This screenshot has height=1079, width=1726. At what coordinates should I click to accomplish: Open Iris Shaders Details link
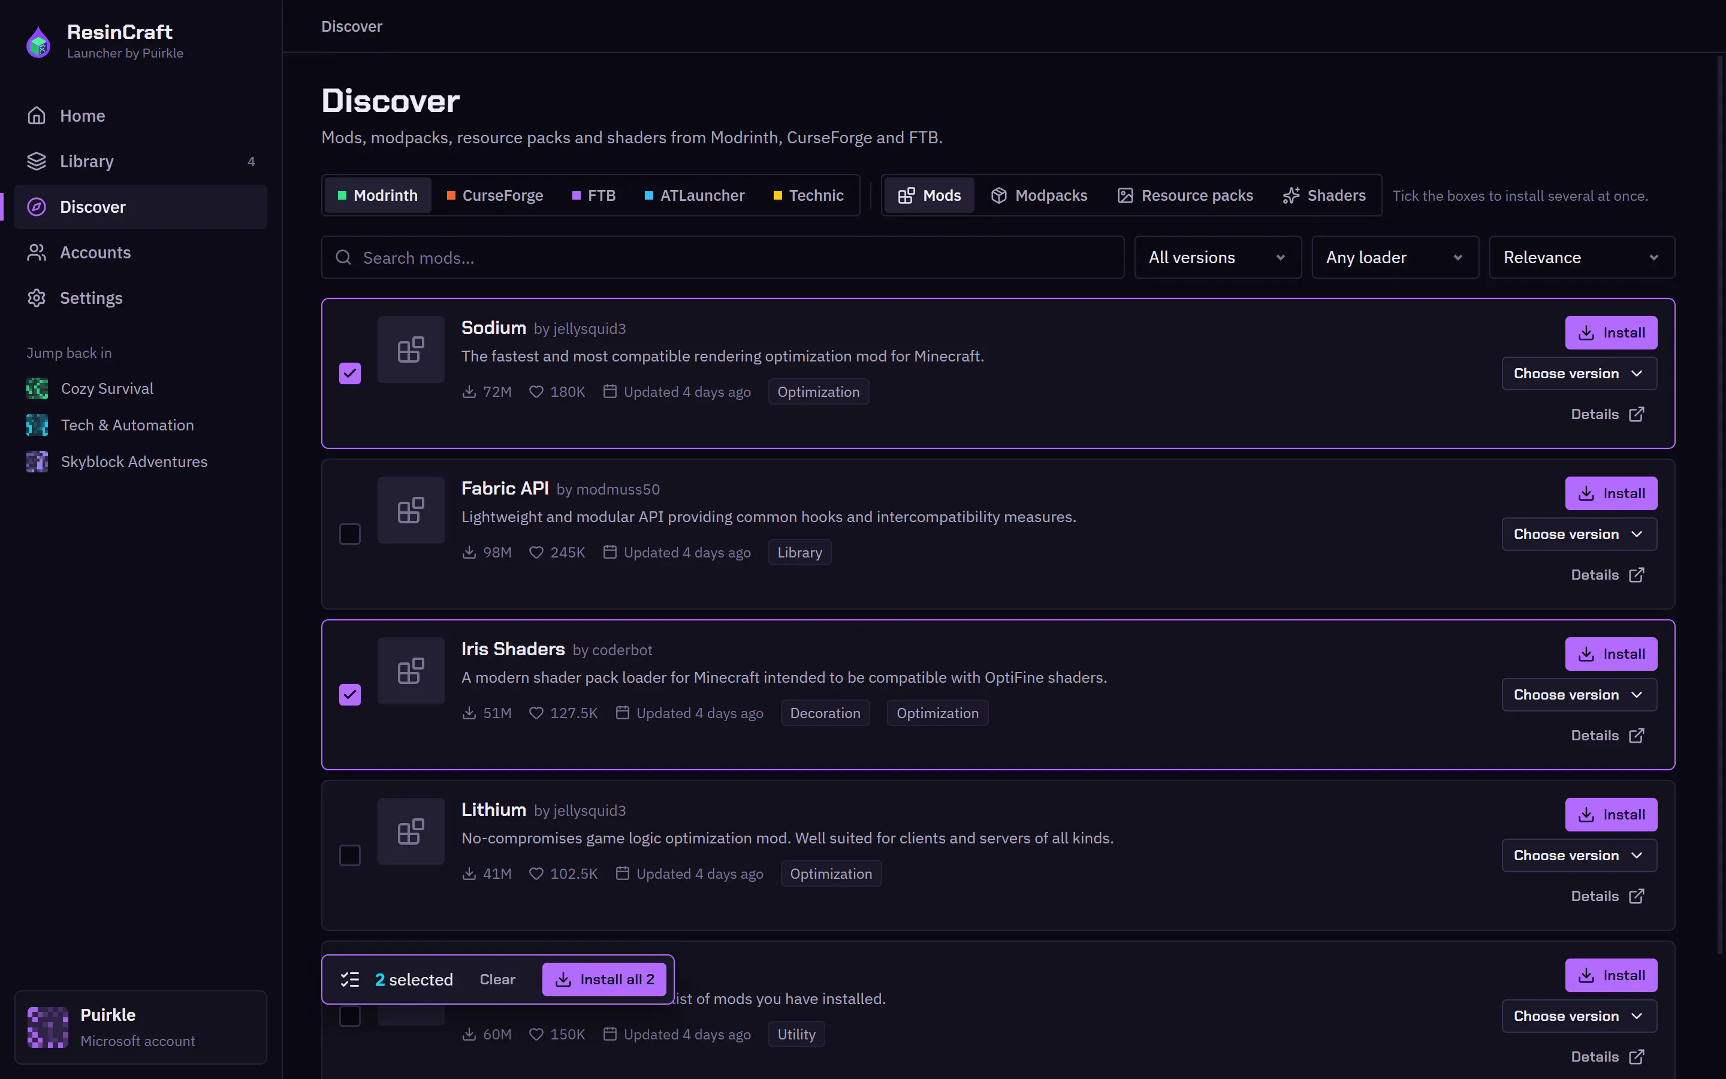click(1607, 736)
